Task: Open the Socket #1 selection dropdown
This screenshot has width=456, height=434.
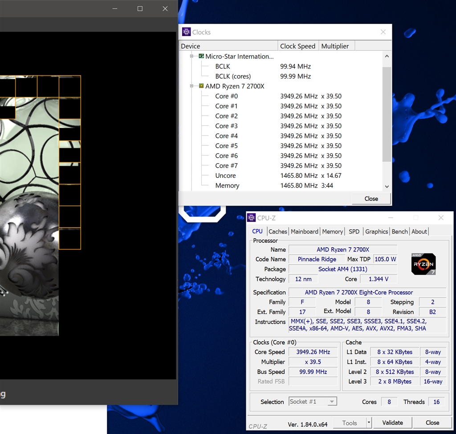Action: click(x=331, y=402)
